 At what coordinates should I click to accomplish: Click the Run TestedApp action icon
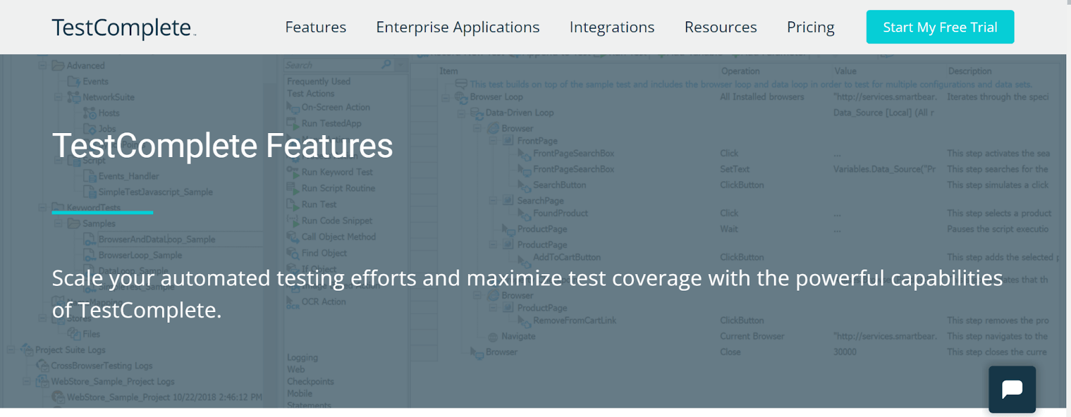(x=293, y=123)
